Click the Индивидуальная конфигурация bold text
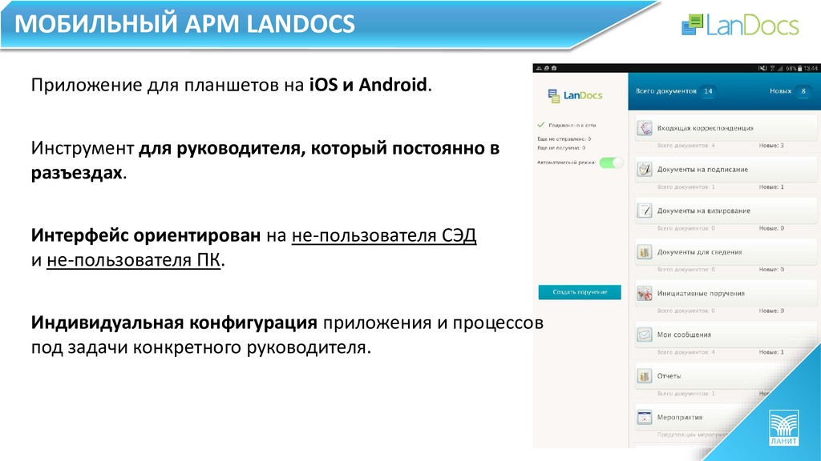Viewport: 821px width, 461px height. 174,323
